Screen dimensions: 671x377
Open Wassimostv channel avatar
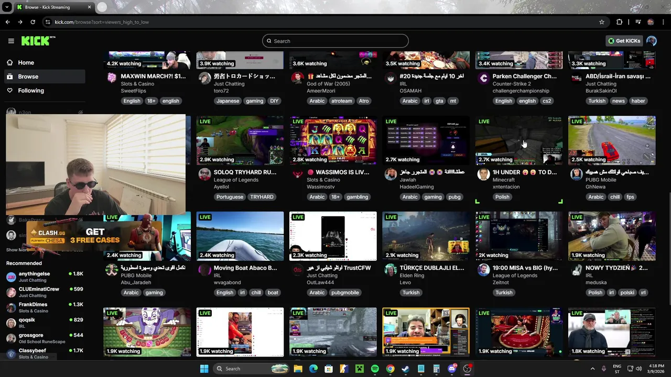[298, 174]
